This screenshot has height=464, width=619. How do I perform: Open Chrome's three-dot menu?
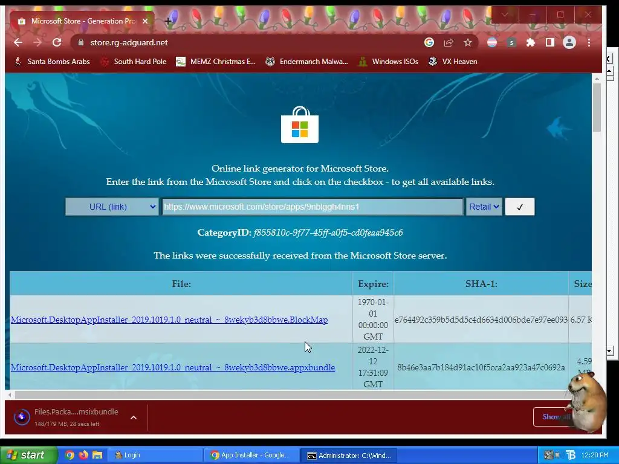pyautogui.click(x=589, y=43)
